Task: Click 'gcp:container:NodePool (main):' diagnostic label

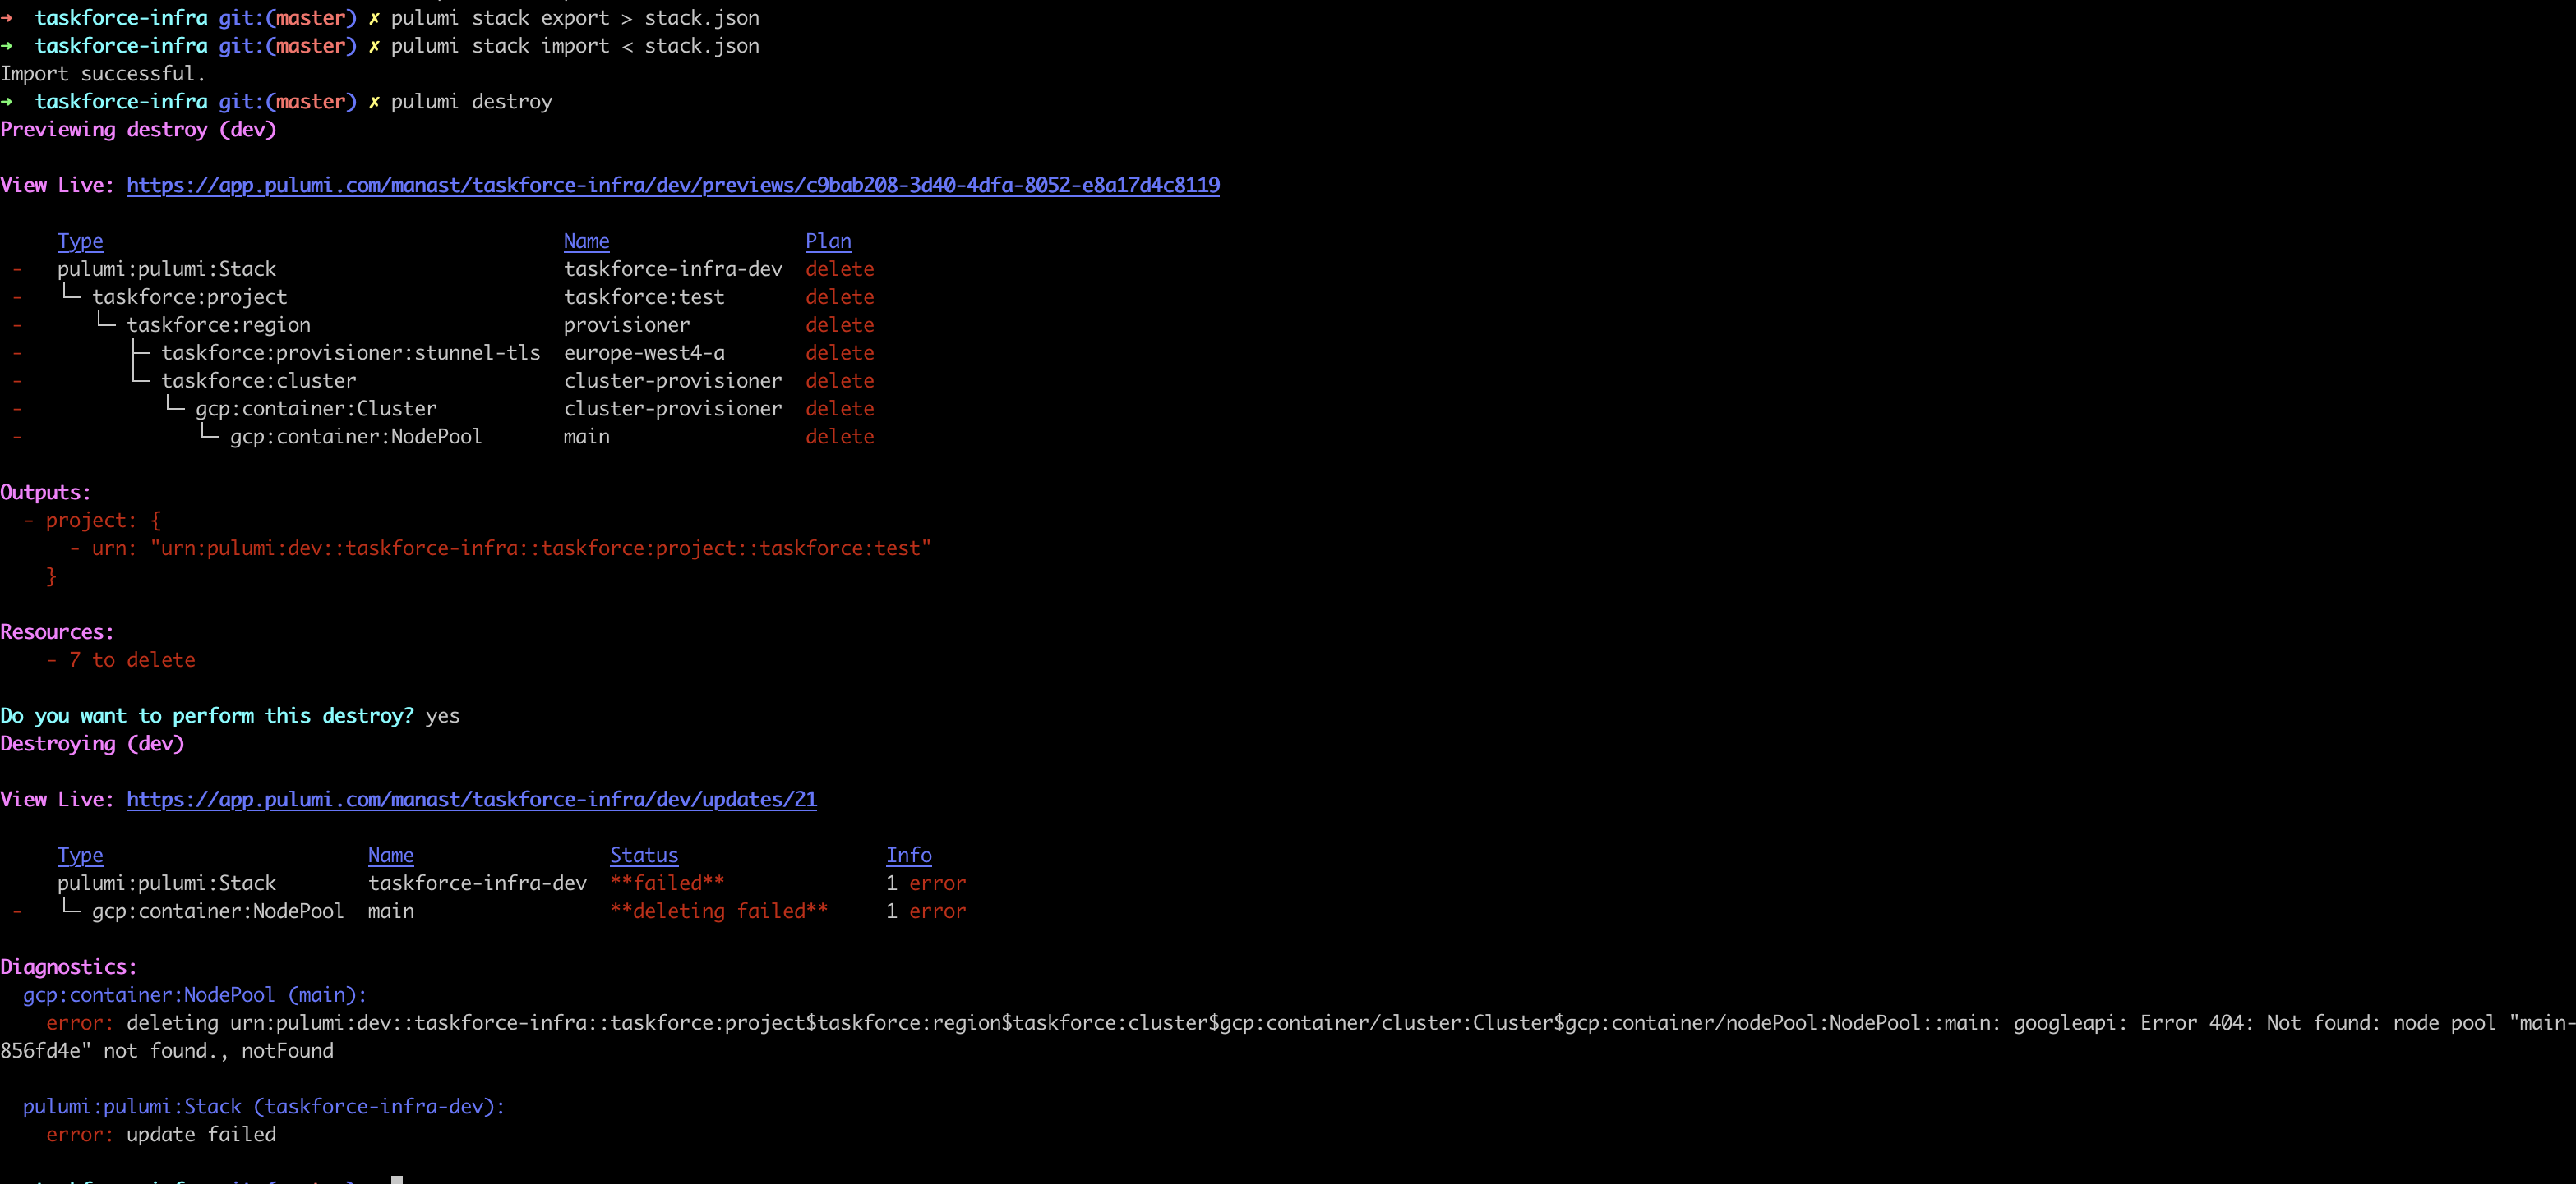Action: [195, 995]
